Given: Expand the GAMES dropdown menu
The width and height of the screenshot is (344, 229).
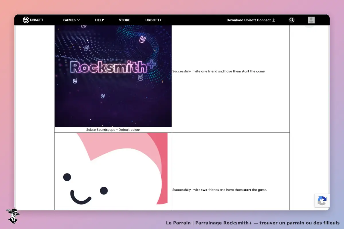Looking at the screenshot, I should (x=71, y=20).
